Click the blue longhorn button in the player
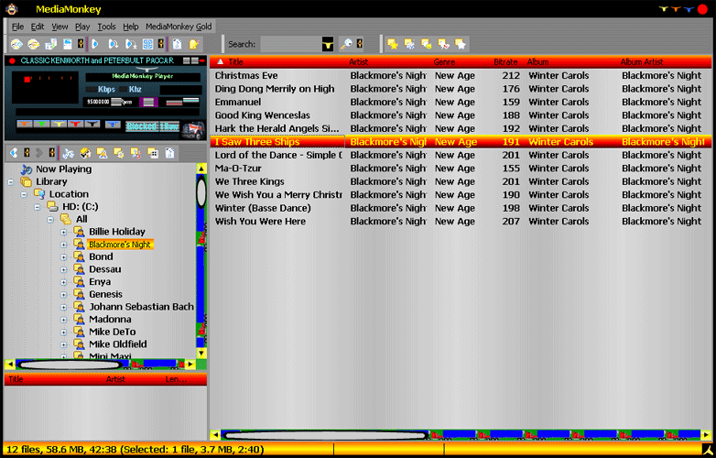Viewport: 716px width, 458px height. [113, 124]
